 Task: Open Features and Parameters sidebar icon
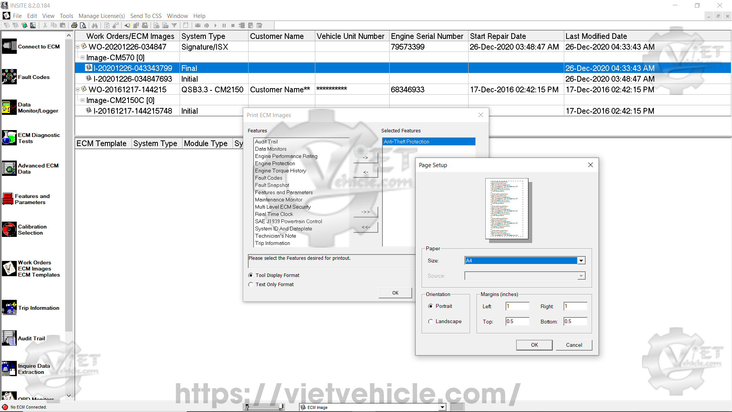(x=8, y=199)
